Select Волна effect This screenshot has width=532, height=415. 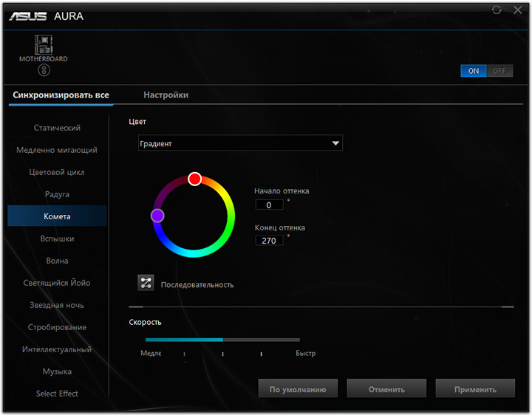coord(57,261)
